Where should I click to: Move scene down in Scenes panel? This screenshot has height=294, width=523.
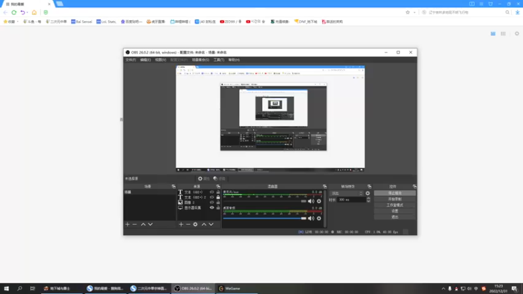click(150, 224)
